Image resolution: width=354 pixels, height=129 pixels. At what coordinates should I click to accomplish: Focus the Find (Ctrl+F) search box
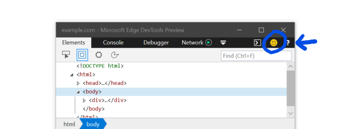[256, 56]
